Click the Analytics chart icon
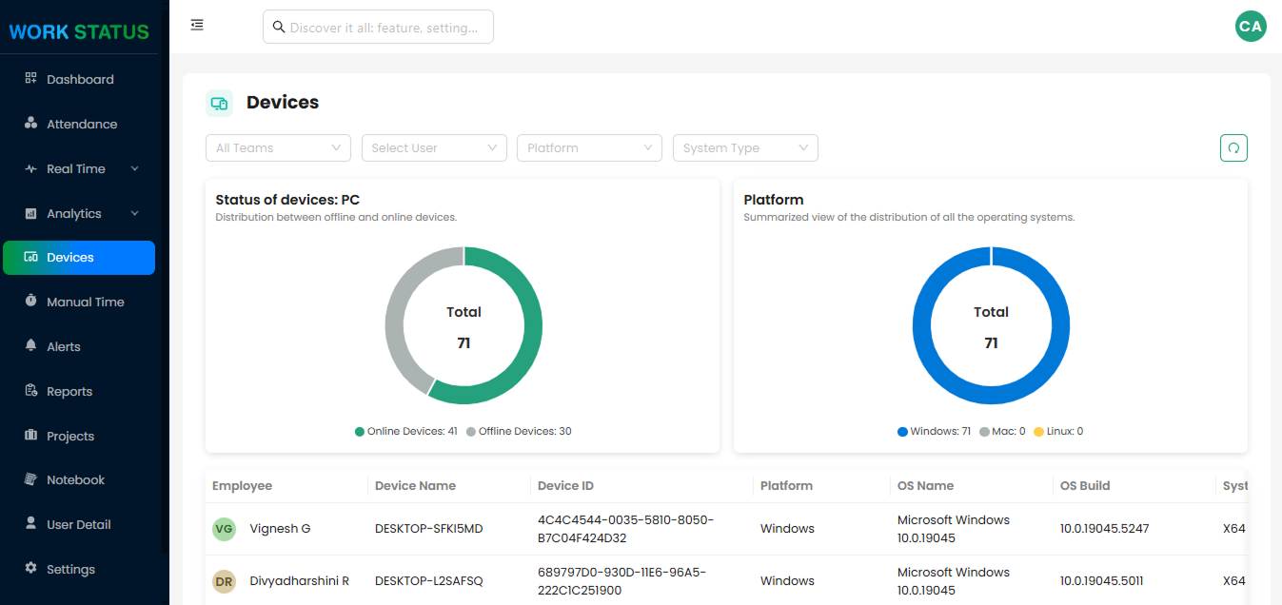The height and width of the screenshot is (605, 1282). (x=30, y=213)
